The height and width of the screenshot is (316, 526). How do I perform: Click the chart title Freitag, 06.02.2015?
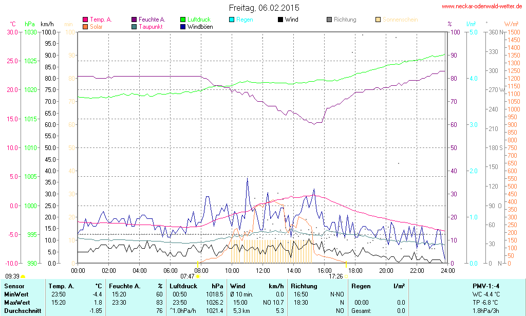(264, 8)
